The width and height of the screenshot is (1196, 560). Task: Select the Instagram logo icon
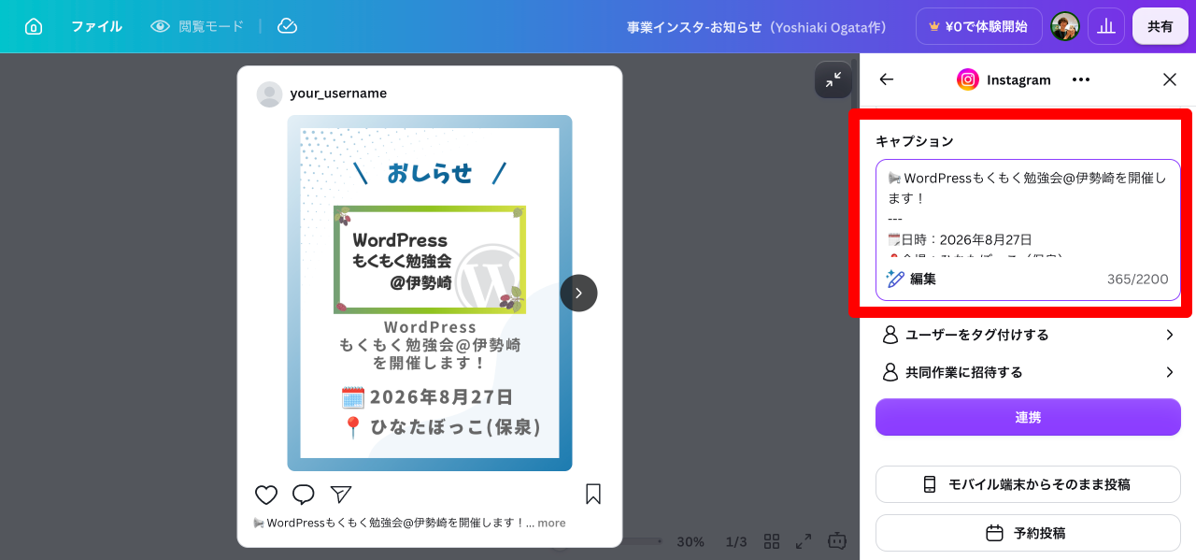[968, 79]
